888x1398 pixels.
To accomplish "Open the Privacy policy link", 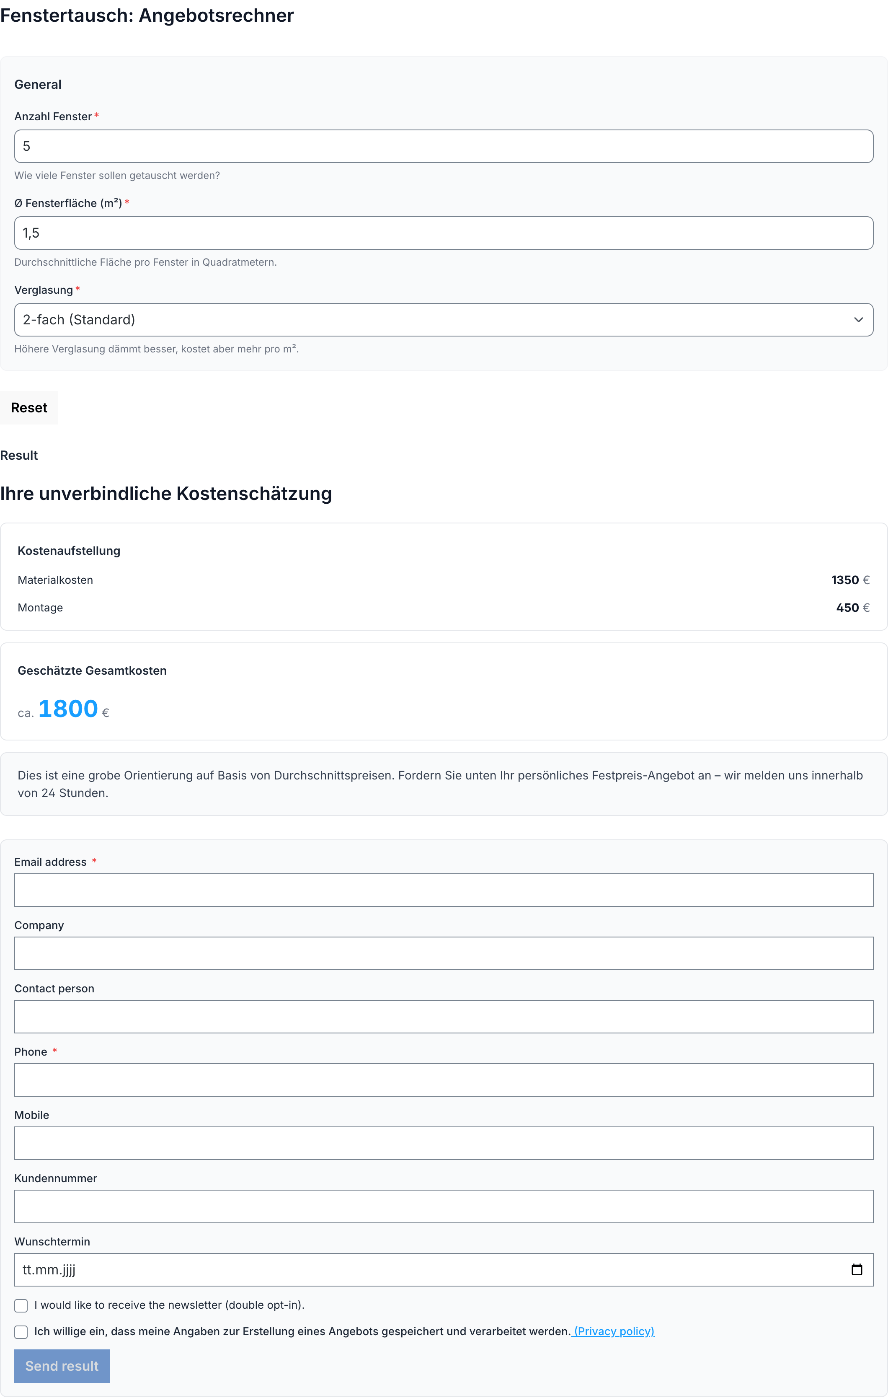I will 614,1331.
